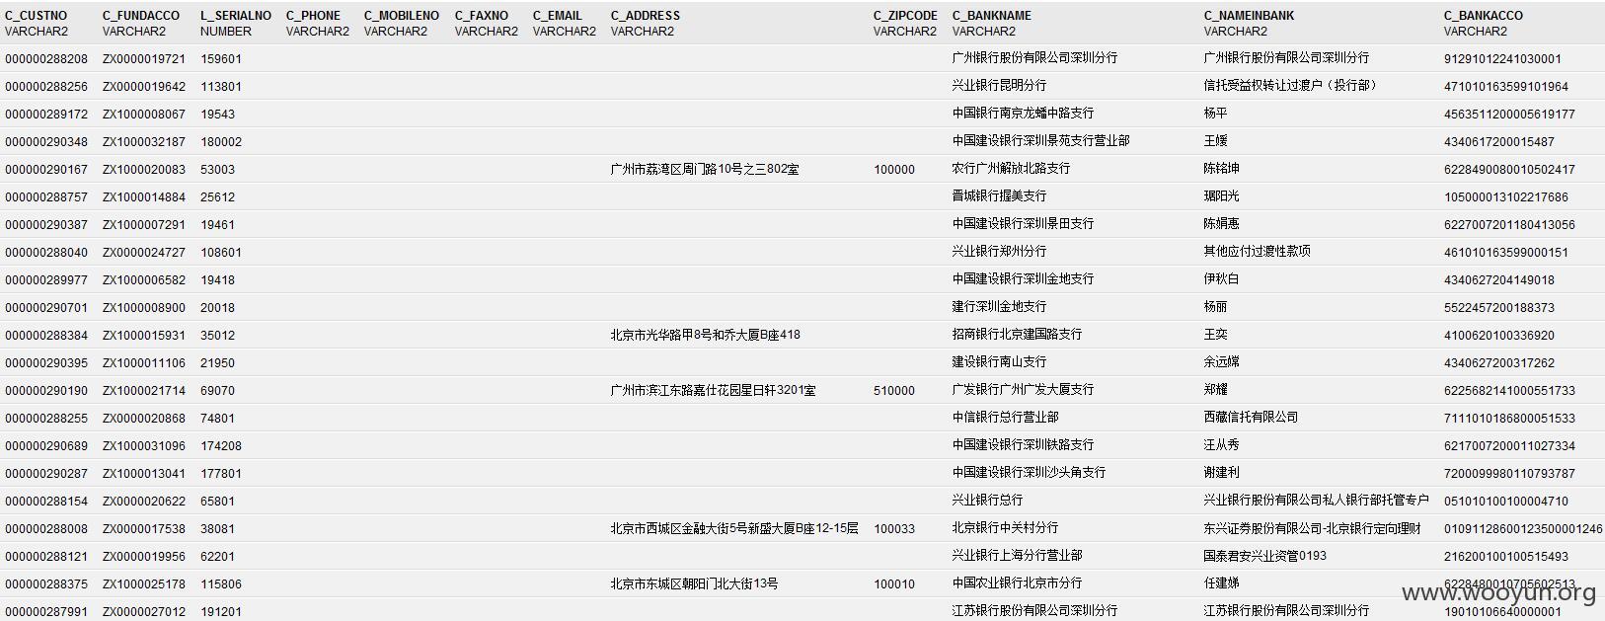Click the C_CUSTNO column header

(x=37, y=16)
